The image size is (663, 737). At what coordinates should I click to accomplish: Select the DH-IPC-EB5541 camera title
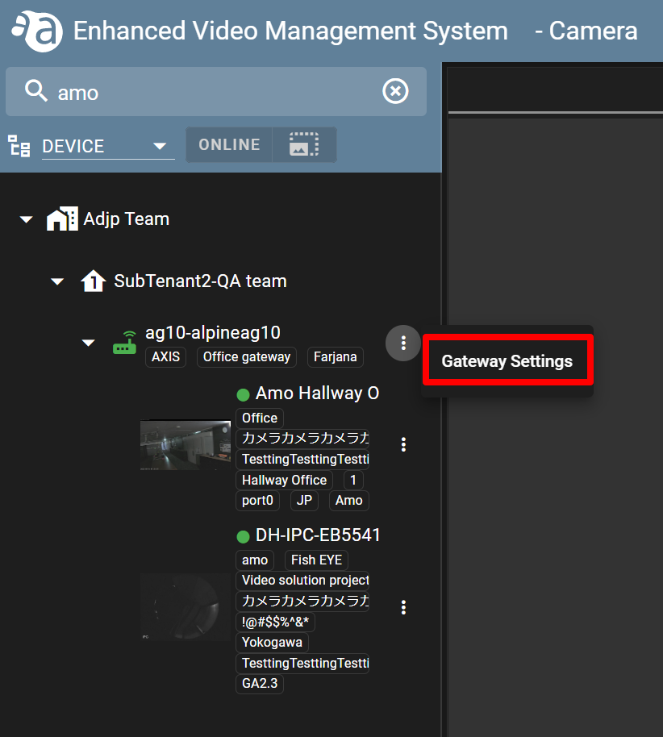pyautogui.click(x=318, y=535)
